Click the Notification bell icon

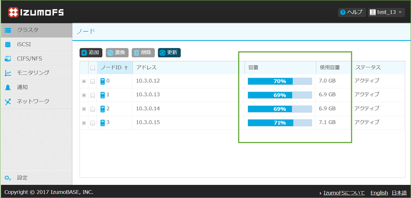pyautogui.click(x=8, y=87)
